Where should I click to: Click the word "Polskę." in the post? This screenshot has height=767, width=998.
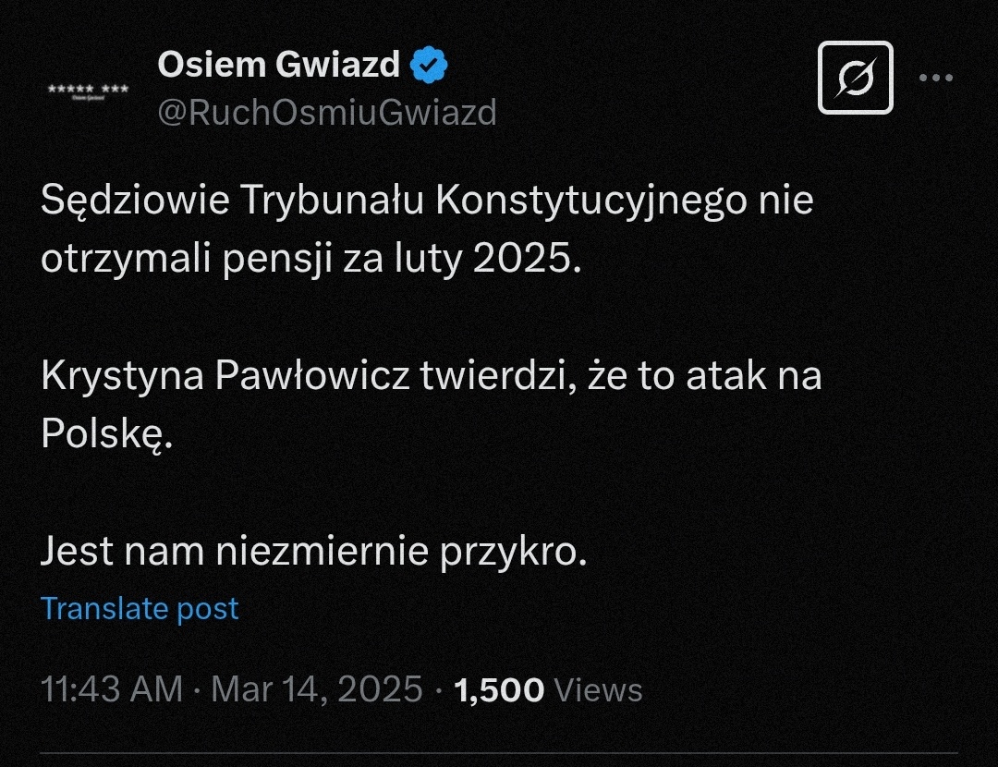click(107, 434)
